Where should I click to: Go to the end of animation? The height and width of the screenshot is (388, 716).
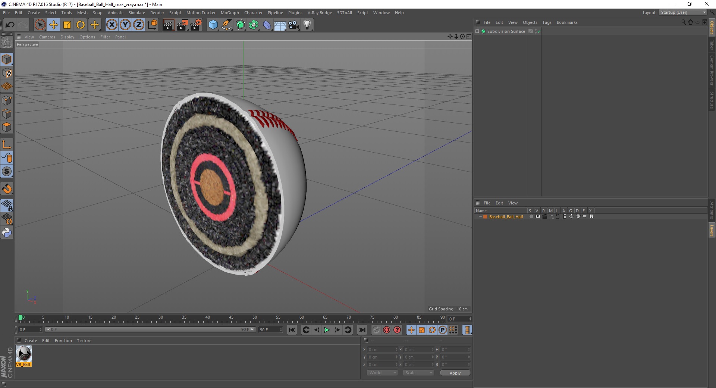(x=362, y=330)
